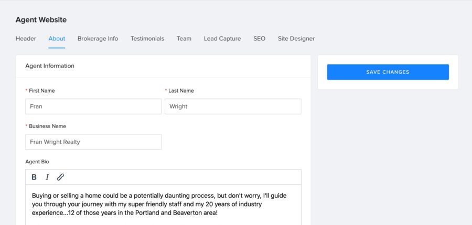Switch to the Lead Capture tab
Image resolution: width=472 pixels, height=225 pixels.
coord(222,38)
